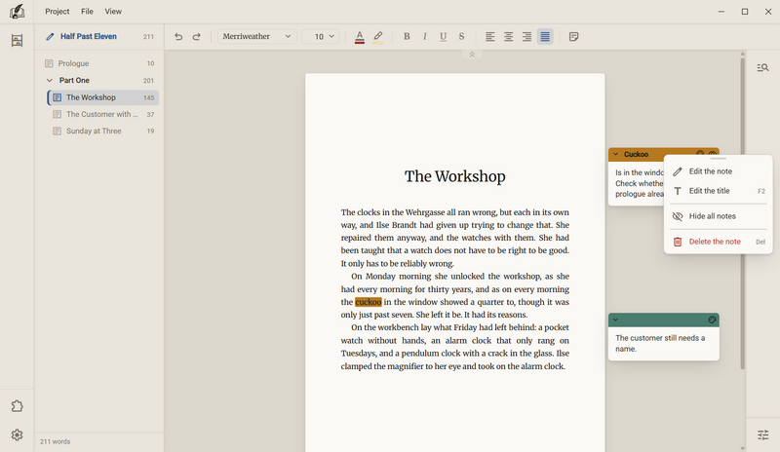
Task: Click the add note icon in toolbar
Action: [573, 36]
